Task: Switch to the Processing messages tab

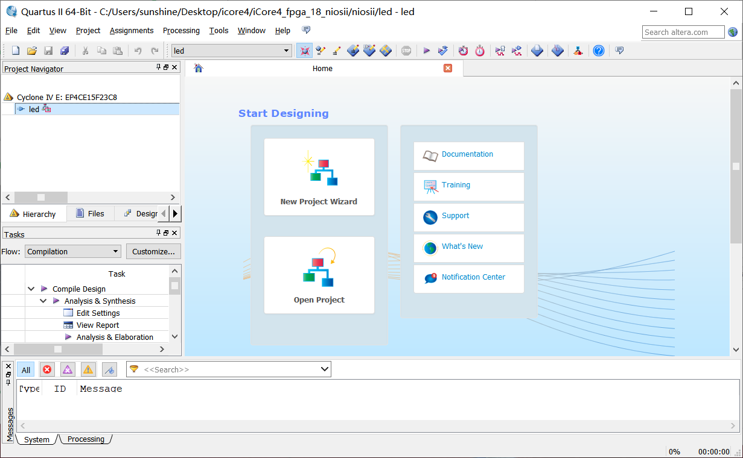Action: click(x=86, y=439)
